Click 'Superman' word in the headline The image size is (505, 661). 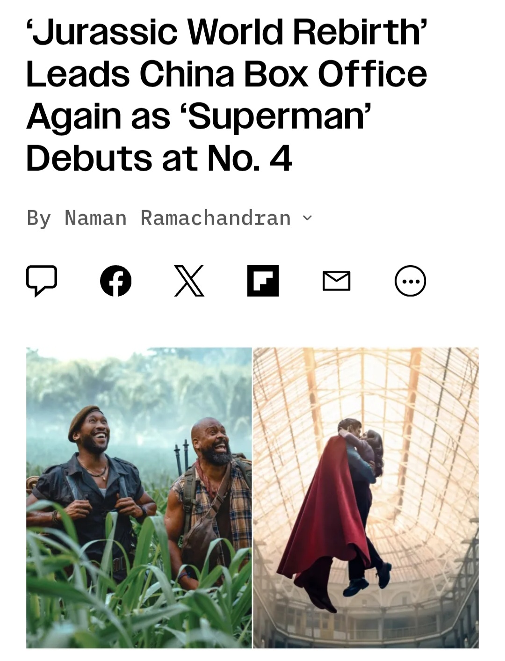(x=279, y=116)
